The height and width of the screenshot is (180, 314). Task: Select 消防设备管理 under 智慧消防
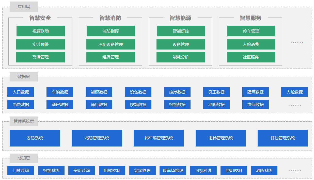(111, 44)
